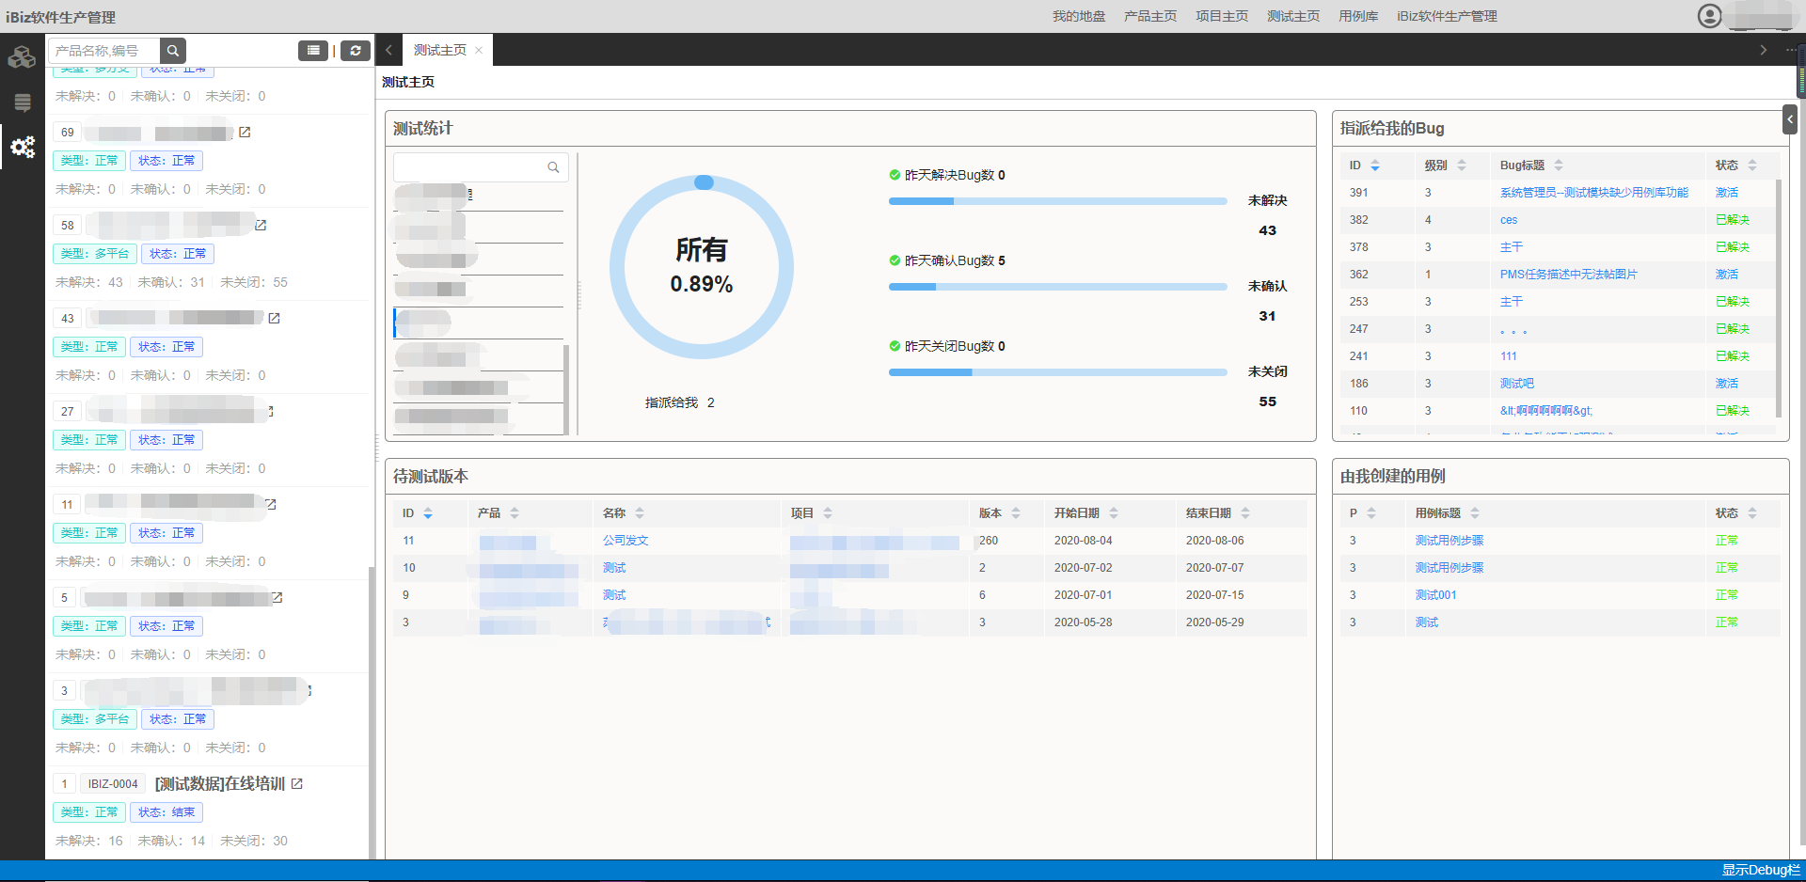1806x882 pixels.
Task: Open product 11 external link icon
Action: [271, 505]
